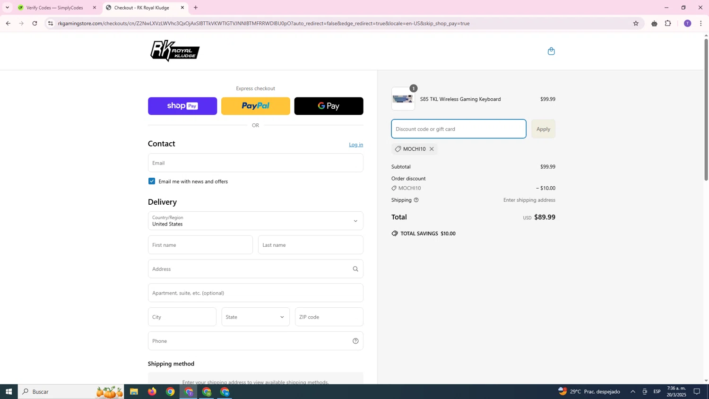Click the address search magnifier icon
The width and height of the screenshot is (709, 399).
(355, 269)
